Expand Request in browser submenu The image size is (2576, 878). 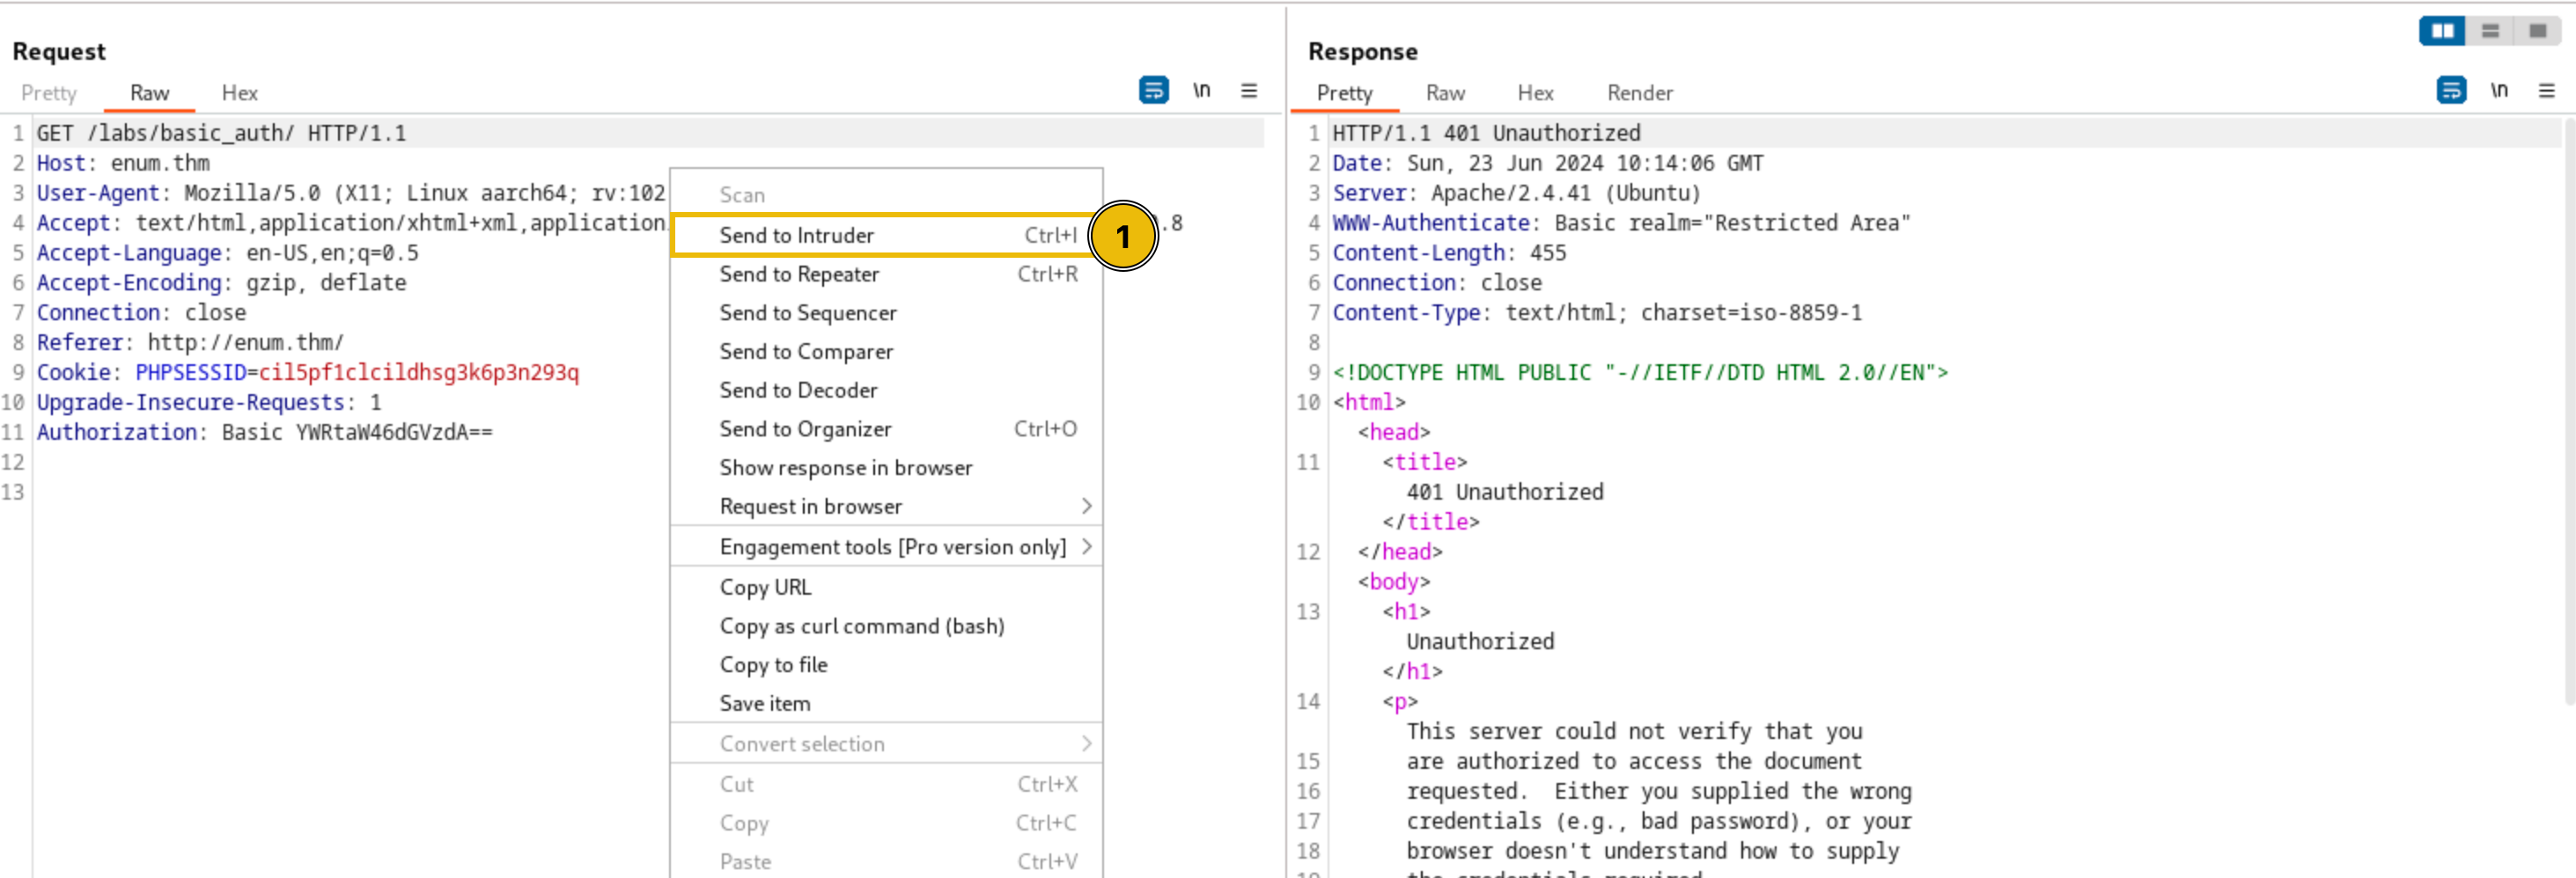pyautogui.click(x=885, y=507)
